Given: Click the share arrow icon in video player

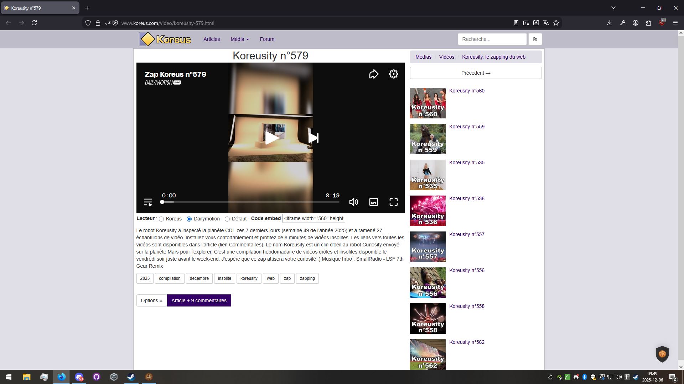Looking at the screenshot, I should [x=373, y=74].
